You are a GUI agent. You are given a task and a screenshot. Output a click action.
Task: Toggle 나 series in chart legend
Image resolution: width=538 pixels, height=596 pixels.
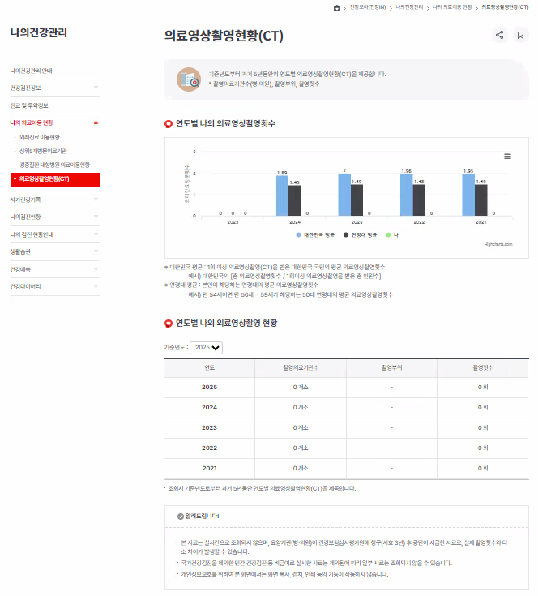pos(392,234)
